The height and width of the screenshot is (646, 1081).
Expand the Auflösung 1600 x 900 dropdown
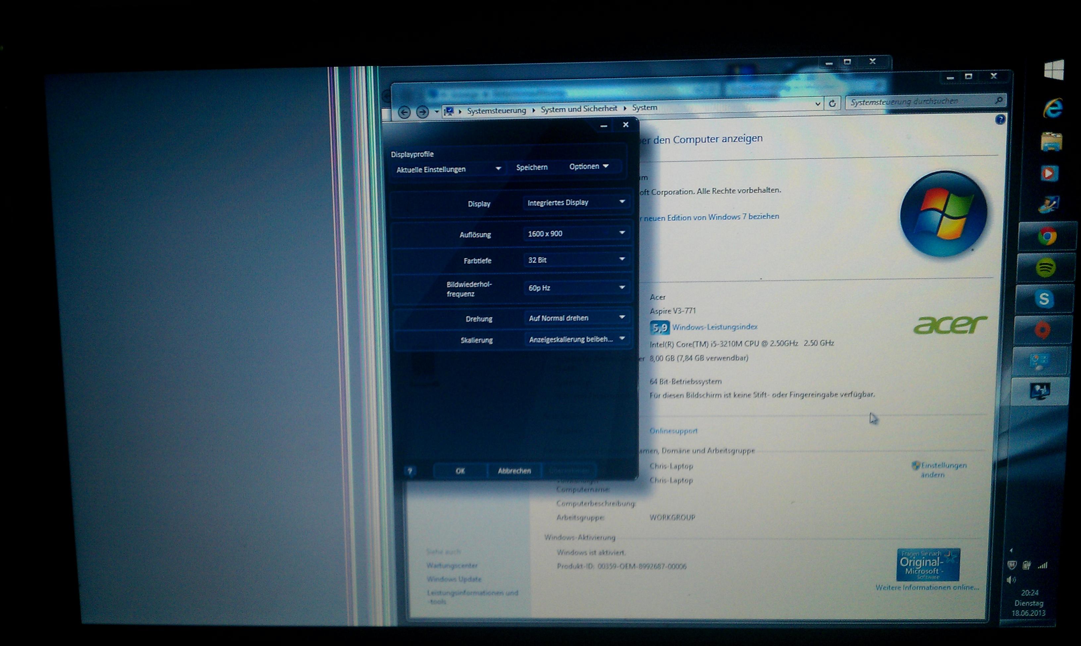pyautogui.click(x=577, y=233)
